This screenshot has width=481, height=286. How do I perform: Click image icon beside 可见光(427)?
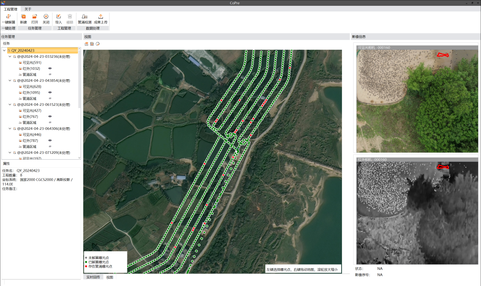click(20, 111)
